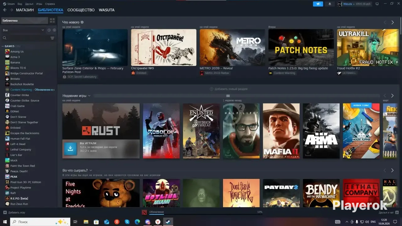The image size is (402, 226).
Task: Open Task View on the taskbar
Action: pos(75,222)
